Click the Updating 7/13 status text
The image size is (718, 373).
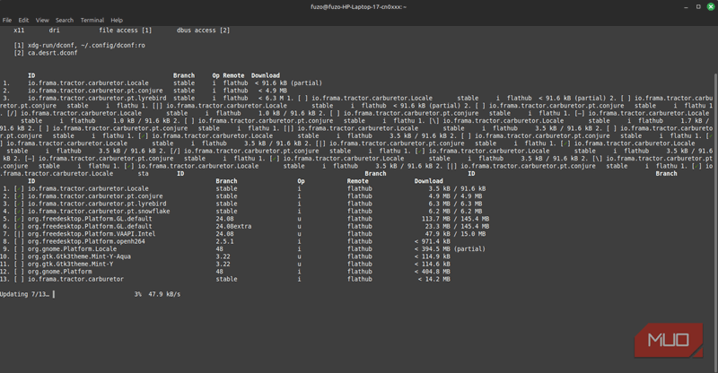tap(24, 294)
